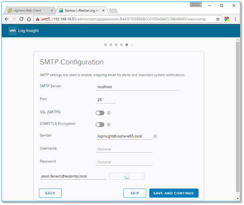The width and height of the screenshot is (244, 205).
Task: Show info icon next to STARTTLS Encryption
Action: 109,125
